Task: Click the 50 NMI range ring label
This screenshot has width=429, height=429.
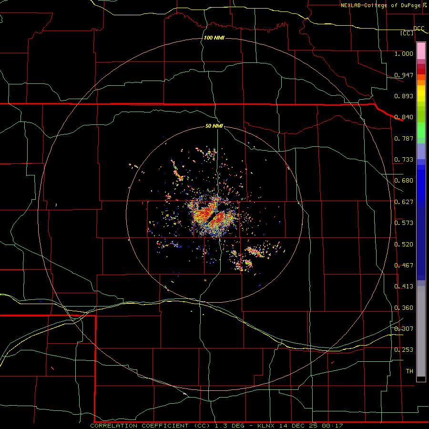Action: [x=214, y=126]
